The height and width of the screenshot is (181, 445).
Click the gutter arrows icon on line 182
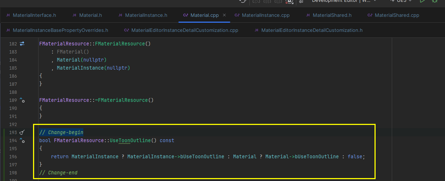click(x=22, y=44)
